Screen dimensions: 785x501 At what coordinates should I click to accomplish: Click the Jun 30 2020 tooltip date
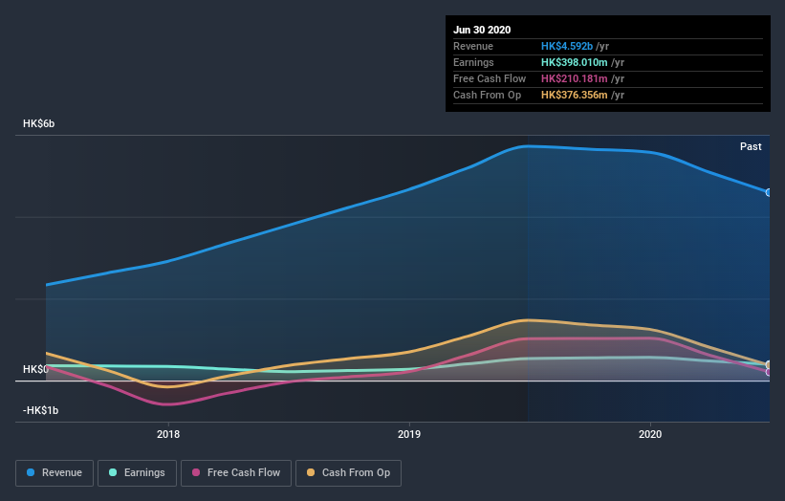(482, 30)
